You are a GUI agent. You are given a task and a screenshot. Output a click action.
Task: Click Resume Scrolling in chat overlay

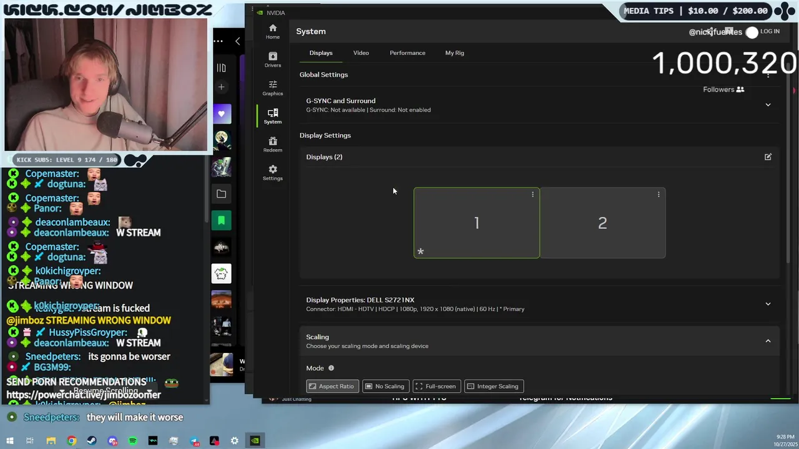coord(105,391)
